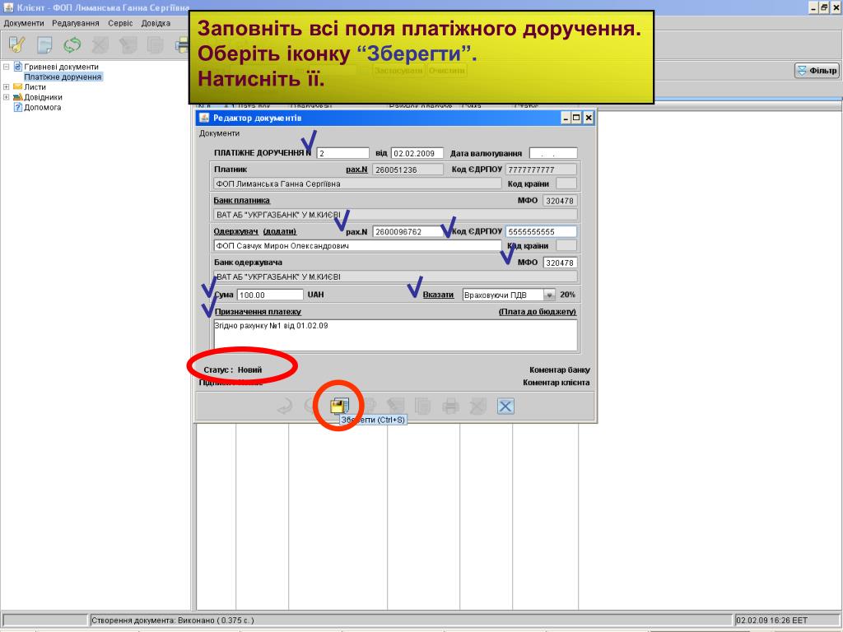Click the greyed undo arrow in editor toolbar
Viewport: 843px width, 632px height.
click(284, 407)
